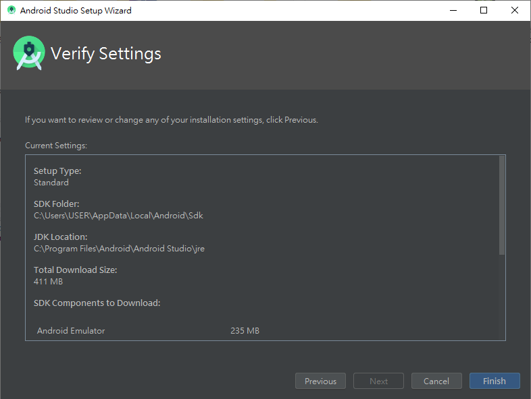Image resolution: width=531 pixels, height=399 pixels.
Task: Click the 'Setup Type:' heading
Action: [x=57, y=171]
